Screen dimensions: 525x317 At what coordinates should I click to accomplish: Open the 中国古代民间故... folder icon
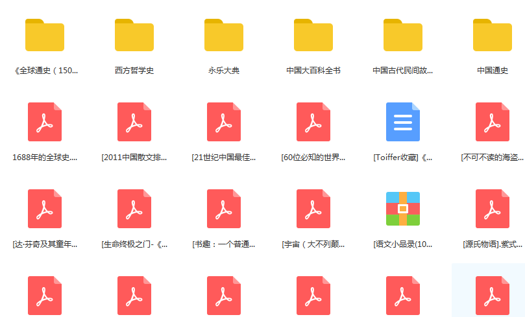pos(403,35)
